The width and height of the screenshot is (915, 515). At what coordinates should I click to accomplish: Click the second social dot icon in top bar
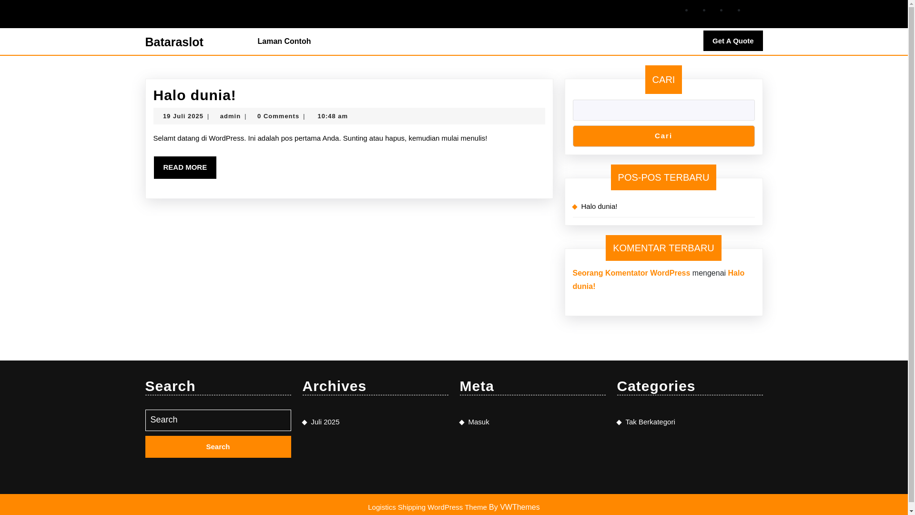(x=704, y=10)
